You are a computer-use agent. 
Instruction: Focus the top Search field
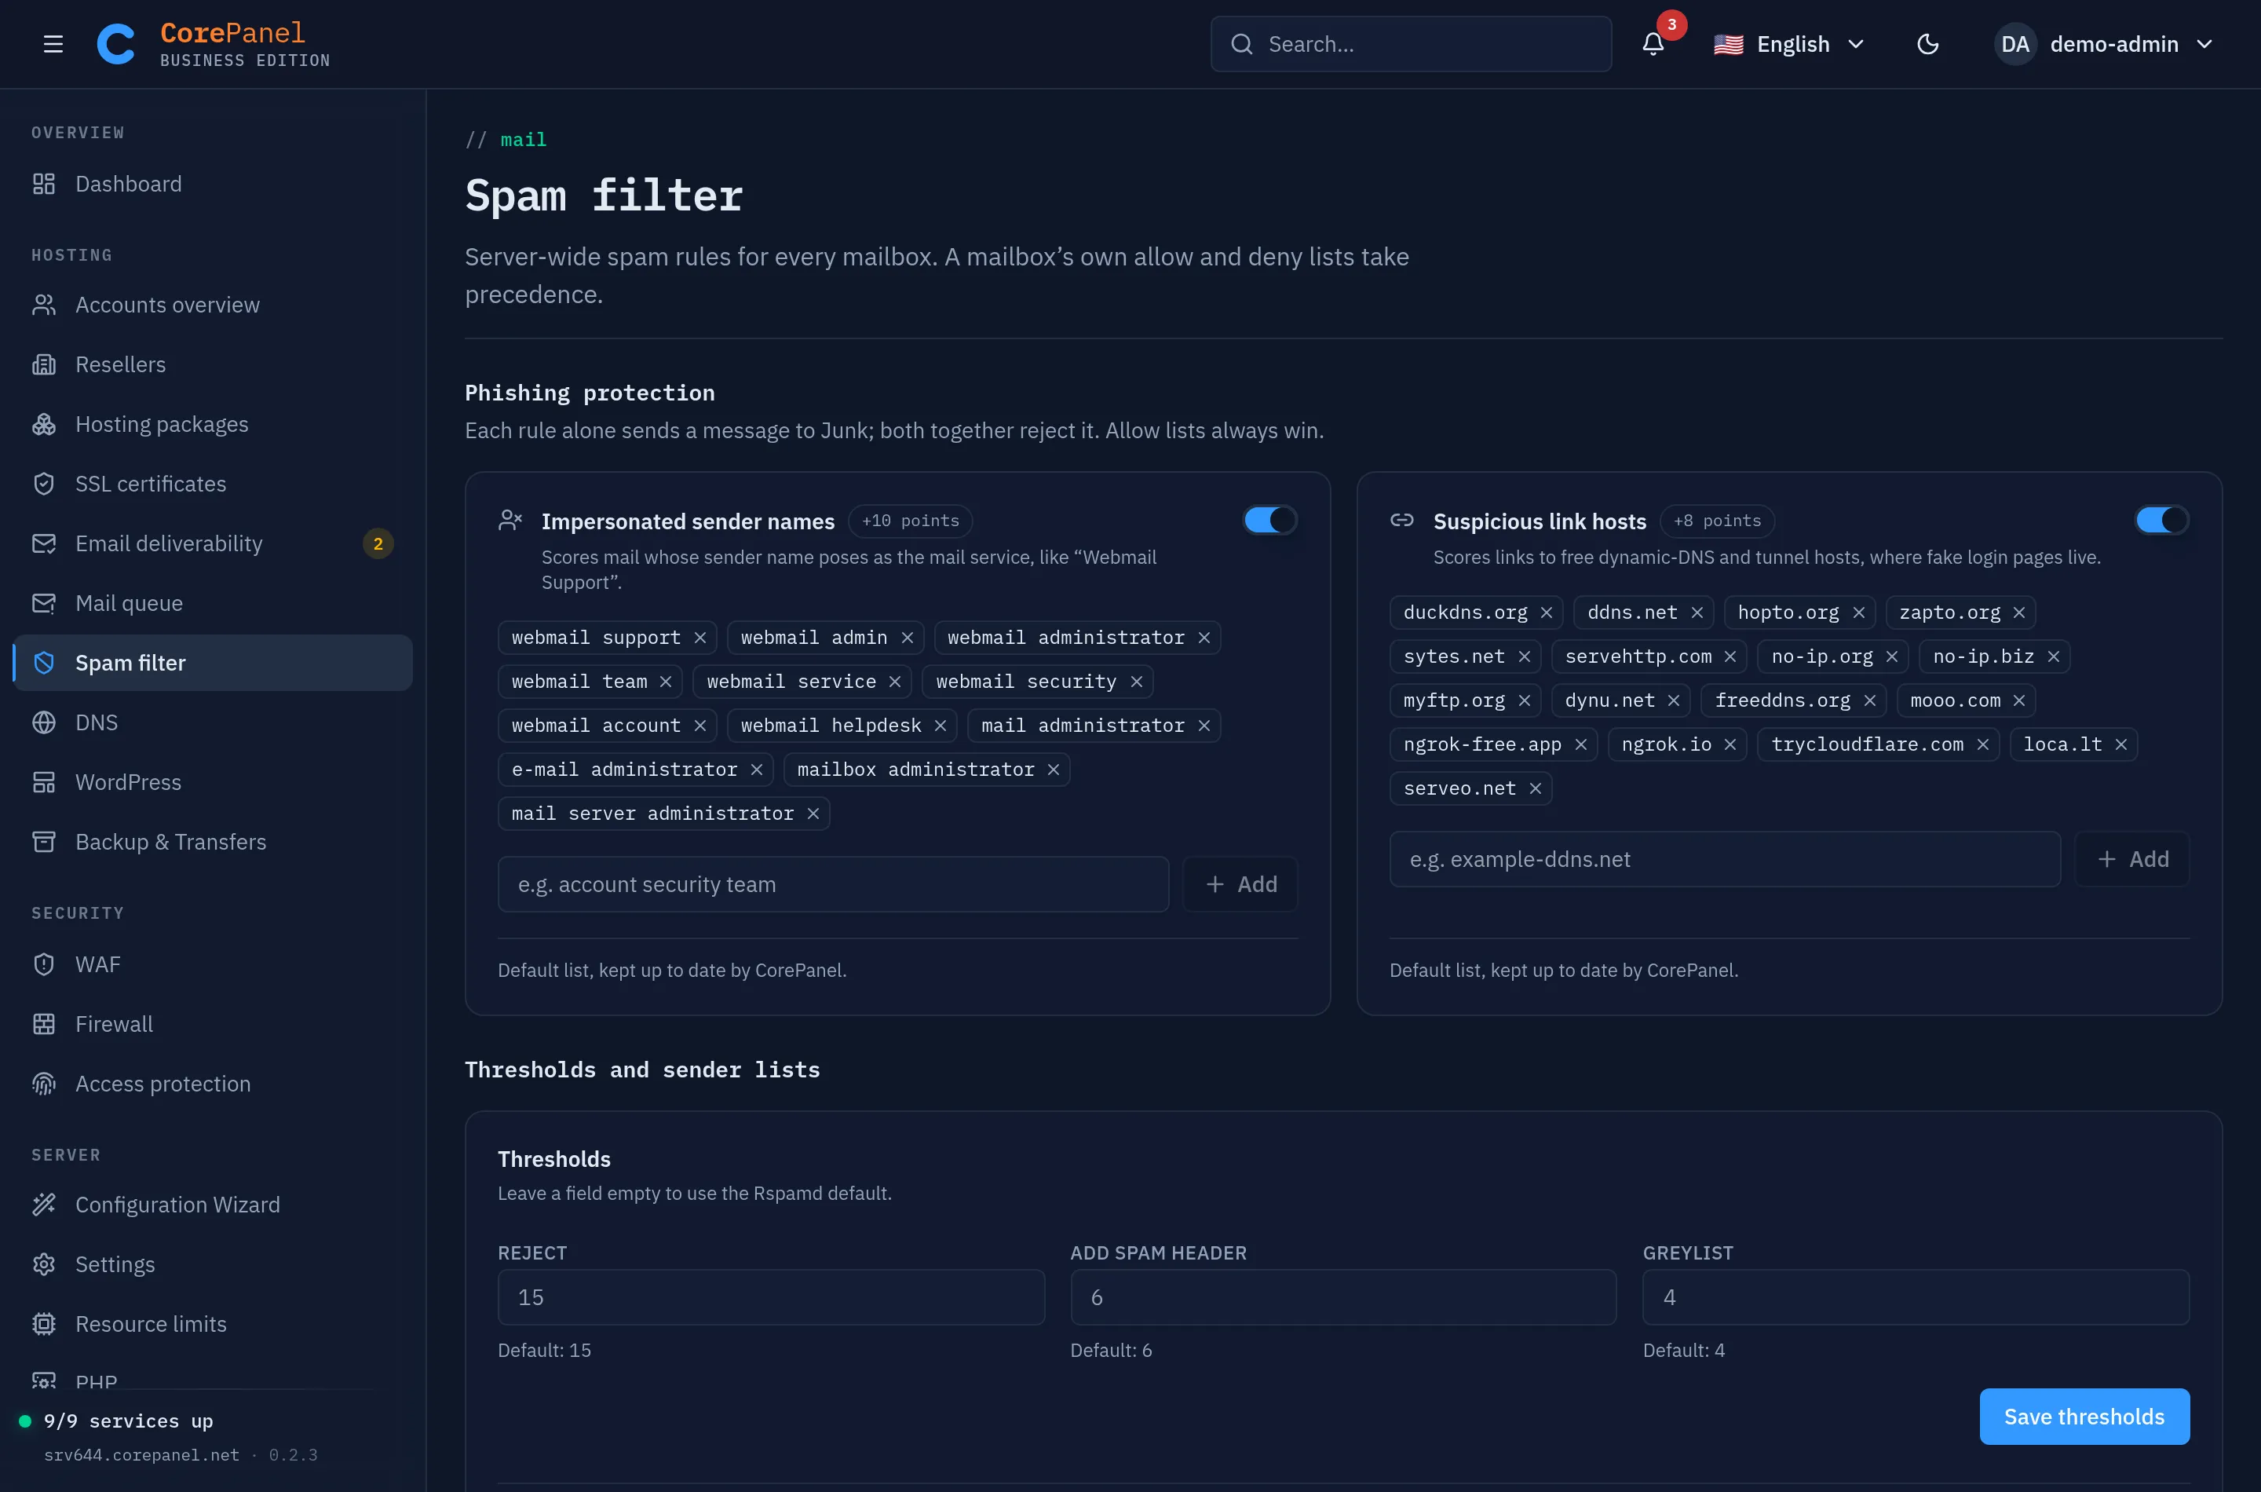(x=1411, y=44)
